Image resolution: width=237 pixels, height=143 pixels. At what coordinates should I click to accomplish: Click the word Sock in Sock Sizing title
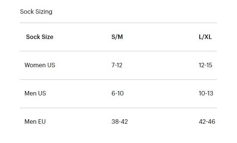(27, 12)
